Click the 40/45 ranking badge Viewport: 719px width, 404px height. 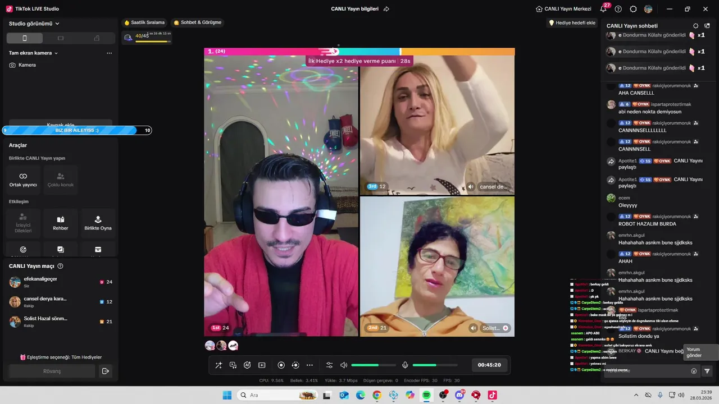(147, 37)
